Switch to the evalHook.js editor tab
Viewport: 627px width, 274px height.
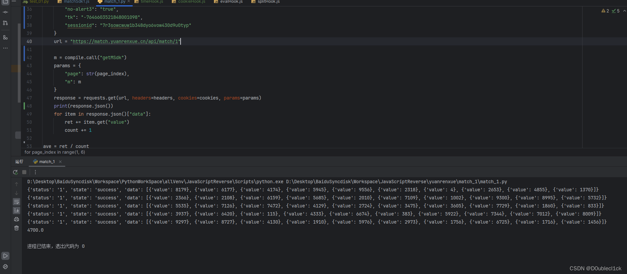pos(231,2)
